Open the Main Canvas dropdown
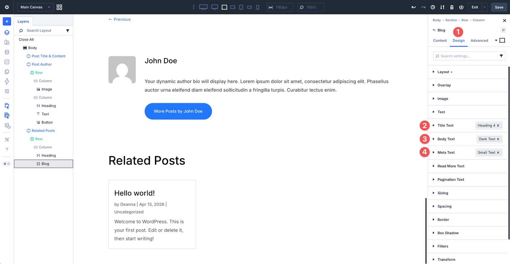The width and height of the screenshot is (510, 264). click(x=35, y=7)
